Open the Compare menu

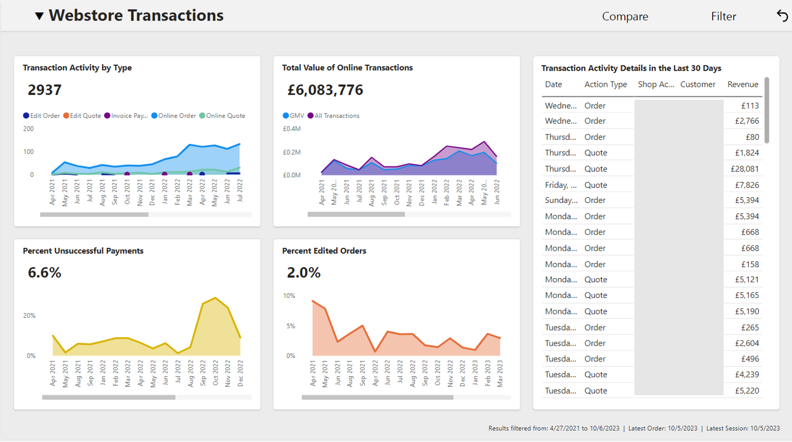(625, 16)
